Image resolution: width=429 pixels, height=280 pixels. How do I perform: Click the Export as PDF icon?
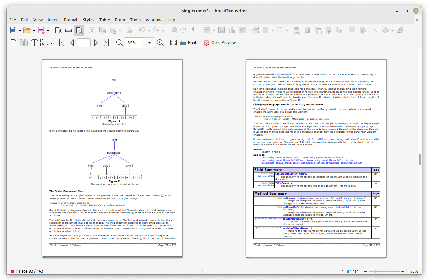(x=58, y=31)
